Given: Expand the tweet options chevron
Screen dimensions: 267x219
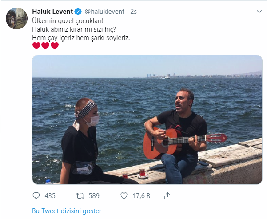Looking at the screenshot, I should [259, 11].
